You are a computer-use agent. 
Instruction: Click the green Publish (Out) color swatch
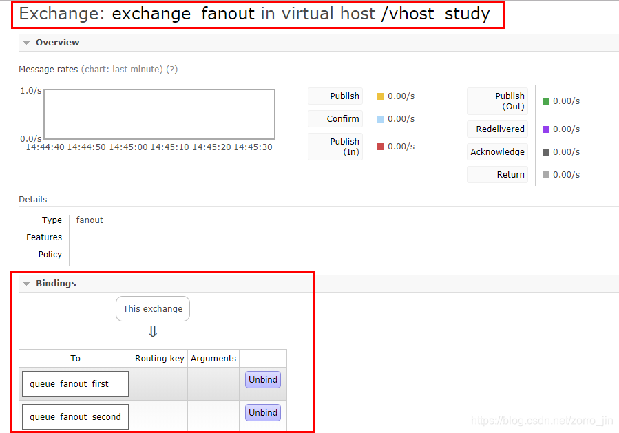[x=546, y=101]
